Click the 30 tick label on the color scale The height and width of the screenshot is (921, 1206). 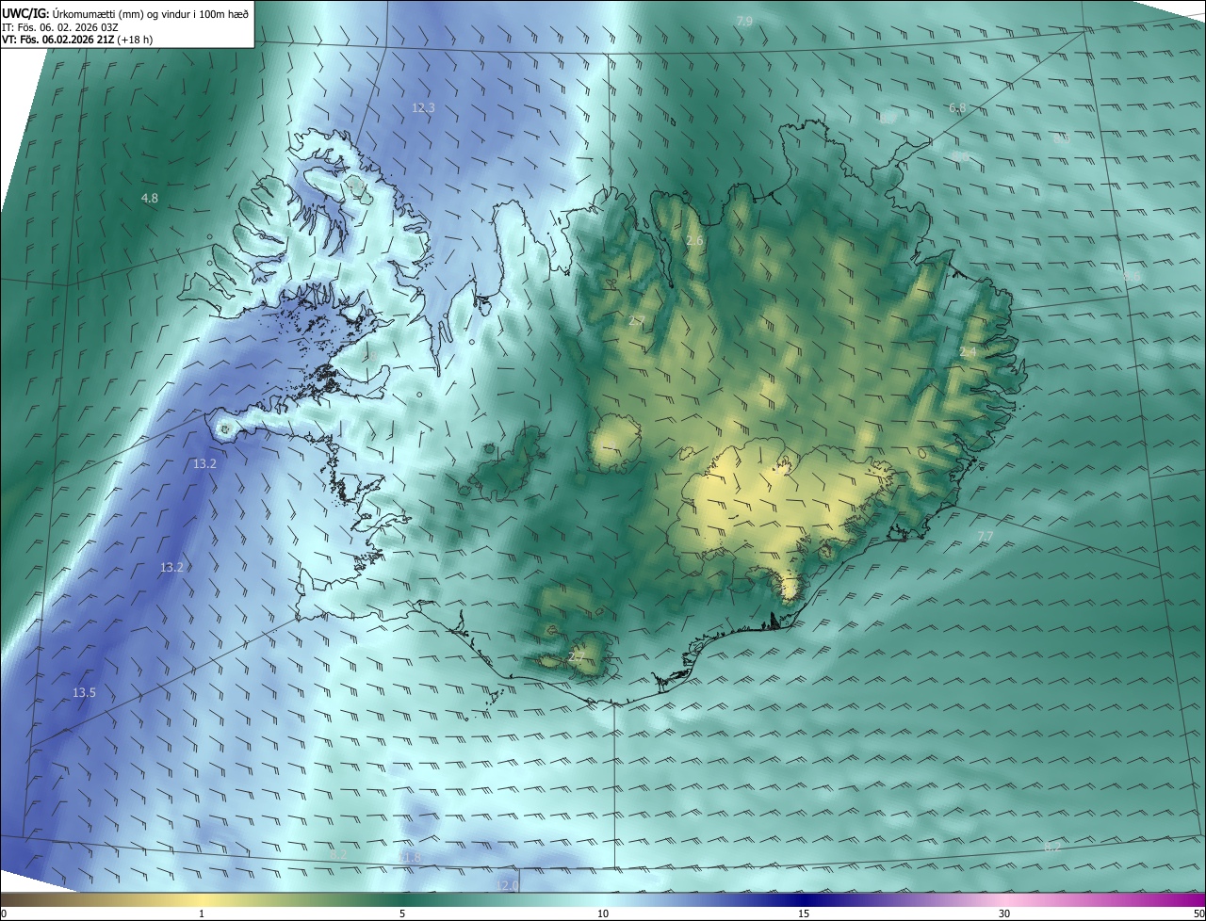[x=1004, y=914]
